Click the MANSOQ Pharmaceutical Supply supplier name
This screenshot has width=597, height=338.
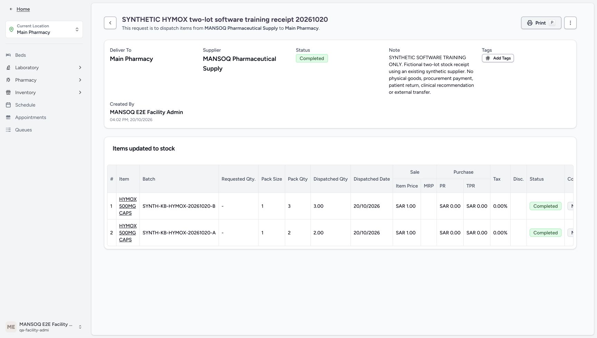[239, 64]
